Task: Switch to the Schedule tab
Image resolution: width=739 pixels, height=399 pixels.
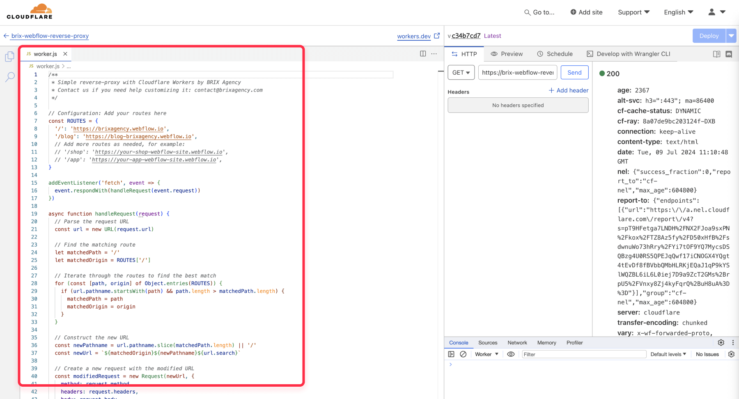Action: point(555,54)
